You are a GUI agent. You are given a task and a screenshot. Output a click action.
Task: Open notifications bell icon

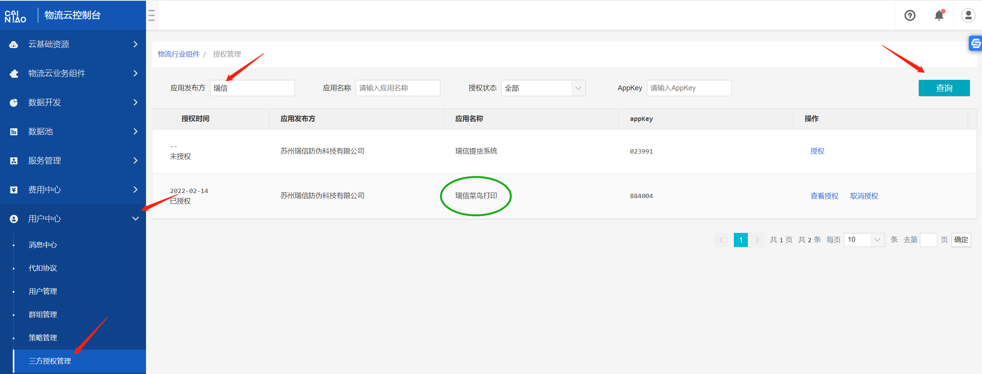pos(939,16)
